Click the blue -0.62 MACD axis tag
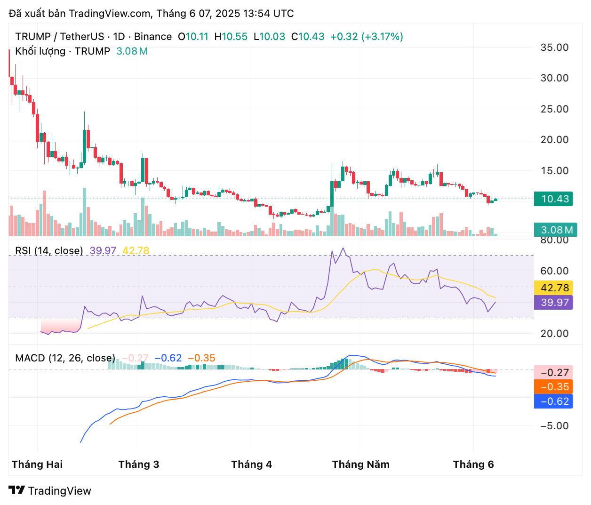The width and height of the screenshot is (591, 505). coord(553,401)
